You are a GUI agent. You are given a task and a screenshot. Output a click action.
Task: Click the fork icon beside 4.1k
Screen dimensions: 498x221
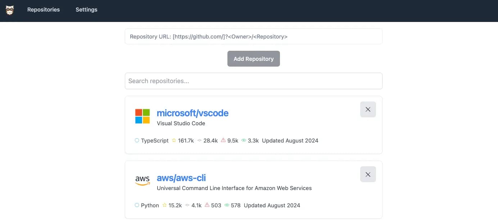click(187, 205)
